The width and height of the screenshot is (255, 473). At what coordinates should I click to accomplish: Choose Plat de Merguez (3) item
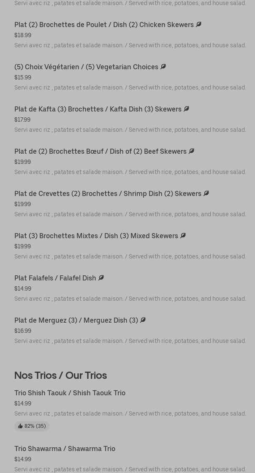pyautogui.click(x=76, y=320)
